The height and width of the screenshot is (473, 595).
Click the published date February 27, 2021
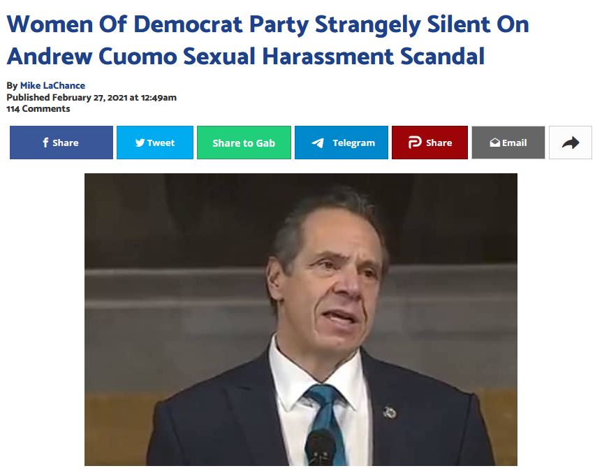coord(89,98)
